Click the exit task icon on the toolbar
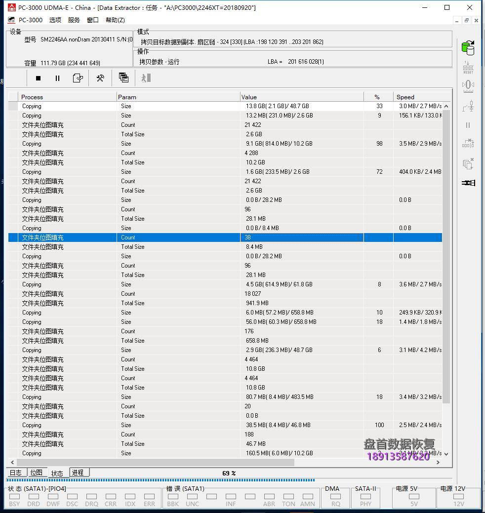The image size is (485, 513). click(145, 78)
